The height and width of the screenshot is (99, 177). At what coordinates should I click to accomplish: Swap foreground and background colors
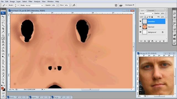click(x=4, y=86)
